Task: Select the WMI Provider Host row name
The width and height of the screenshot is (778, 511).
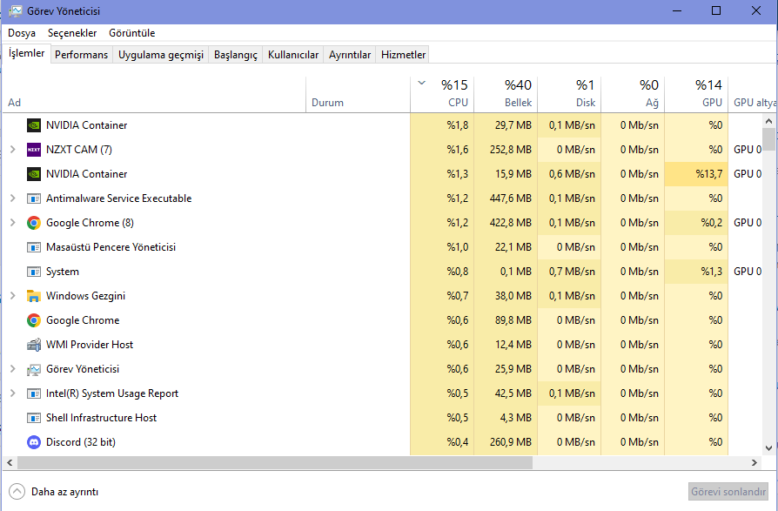Action: [x=90, y=345]
